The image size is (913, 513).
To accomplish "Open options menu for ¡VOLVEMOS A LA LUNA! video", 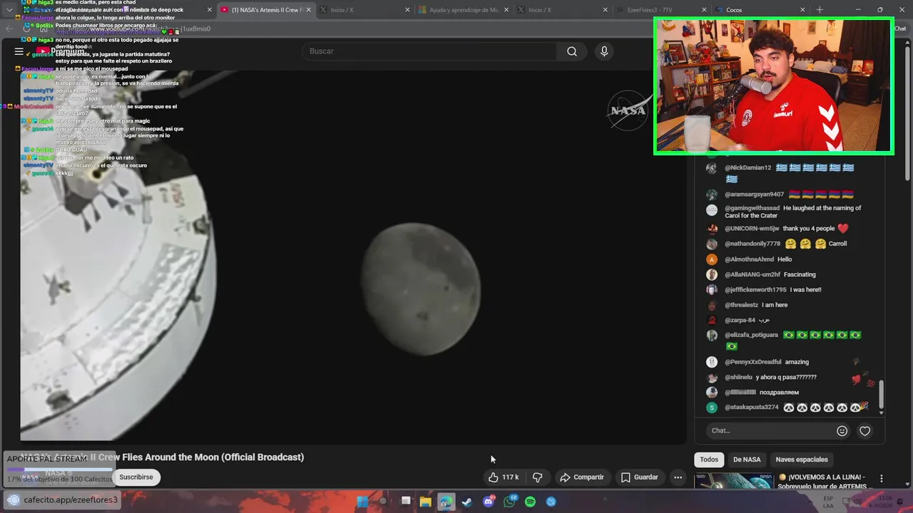I will 881,479.
